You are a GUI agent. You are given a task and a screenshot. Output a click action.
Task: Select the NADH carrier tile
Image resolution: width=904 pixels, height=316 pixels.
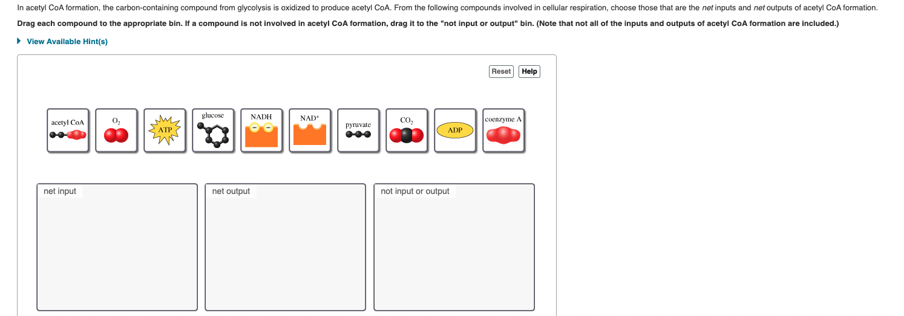click(x=261, y=130)
